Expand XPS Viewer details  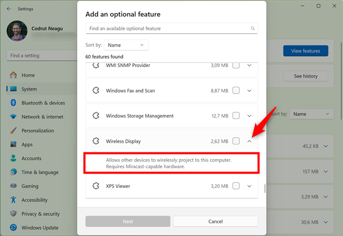coord(249,186)
